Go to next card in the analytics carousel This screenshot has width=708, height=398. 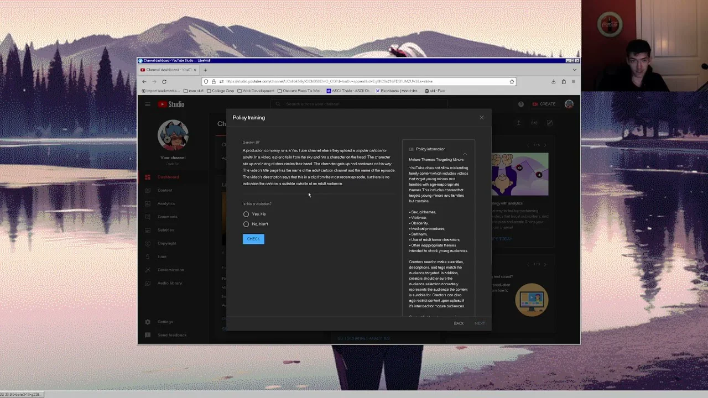545,145
